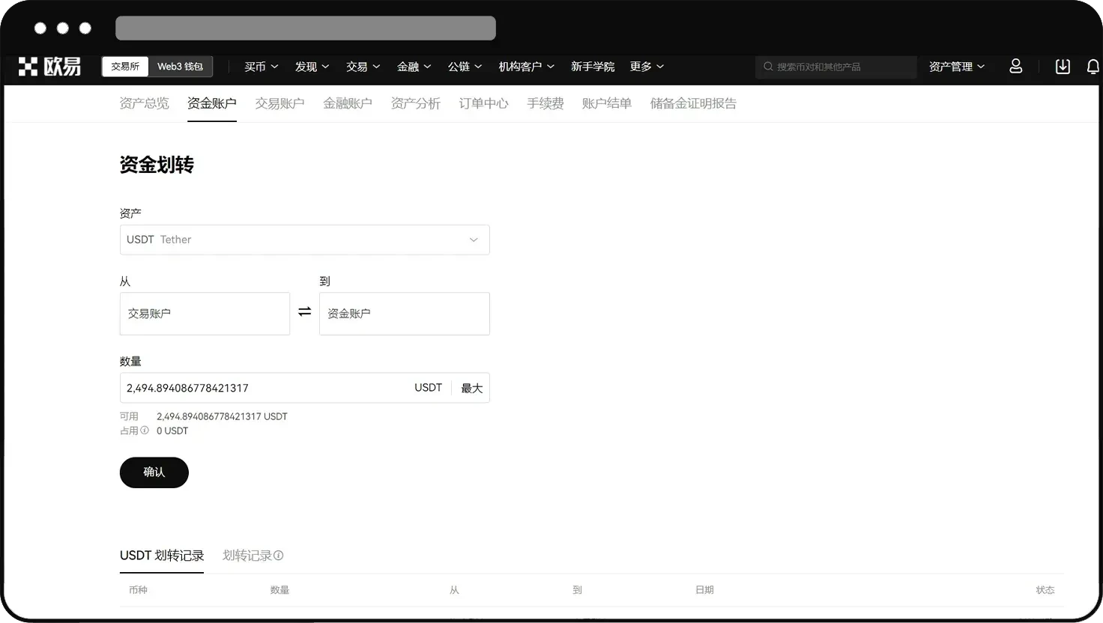Switch to Web3 钱包 mode
This screenshot has width=1103, height=623.
(180, 66)
